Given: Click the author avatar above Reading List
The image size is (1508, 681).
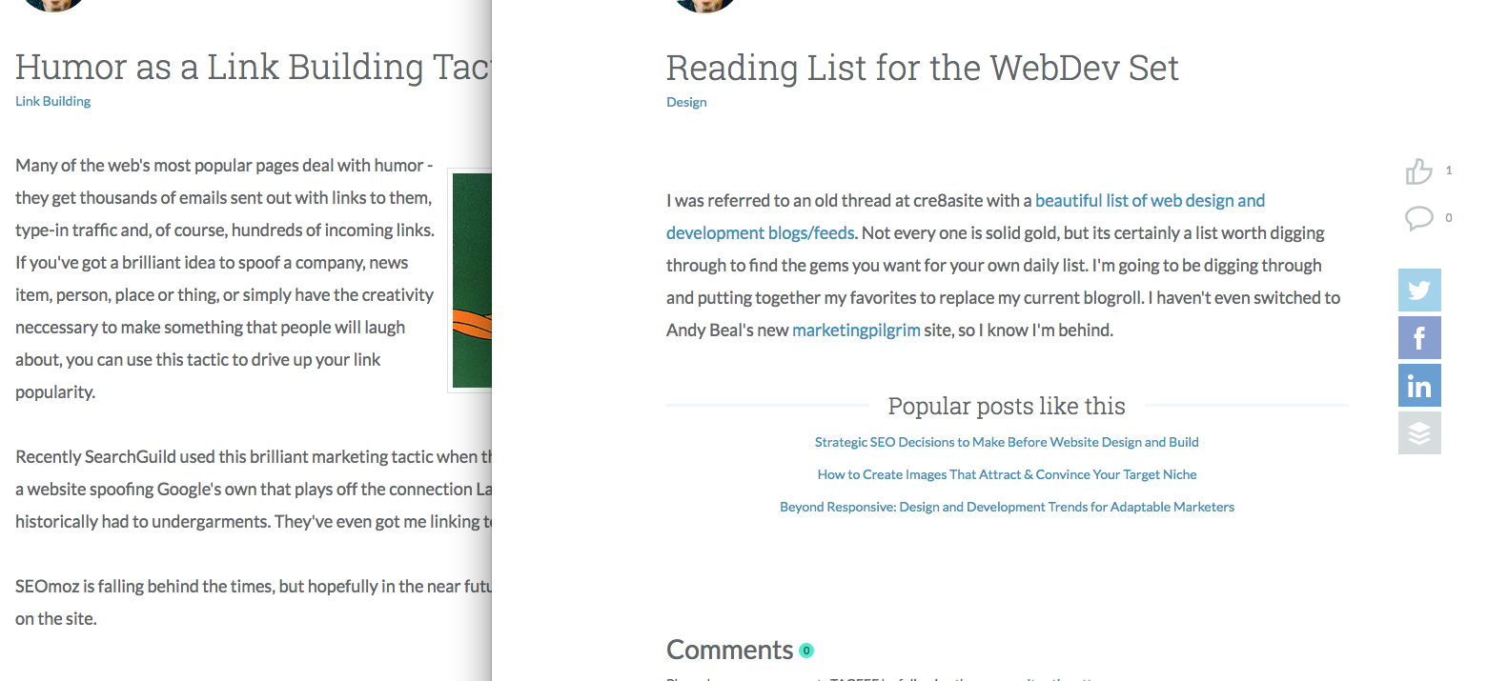Looking at the screenshot, I should click(x=704, y=4).
